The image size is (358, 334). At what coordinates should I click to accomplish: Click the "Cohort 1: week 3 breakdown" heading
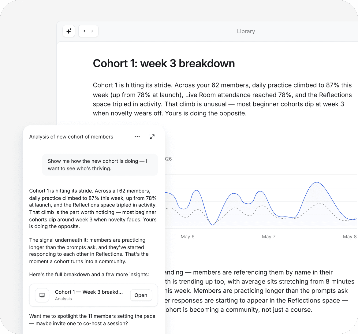(164, 64)
